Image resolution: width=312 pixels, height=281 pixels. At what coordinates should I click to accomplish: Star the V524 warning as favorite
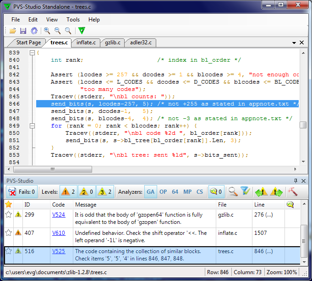pyautogui.click(x=8, y=214)
